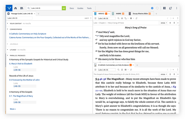Open parallel resources icon in NRSVCE toolbar
The image size is (185, 120).
131,18
